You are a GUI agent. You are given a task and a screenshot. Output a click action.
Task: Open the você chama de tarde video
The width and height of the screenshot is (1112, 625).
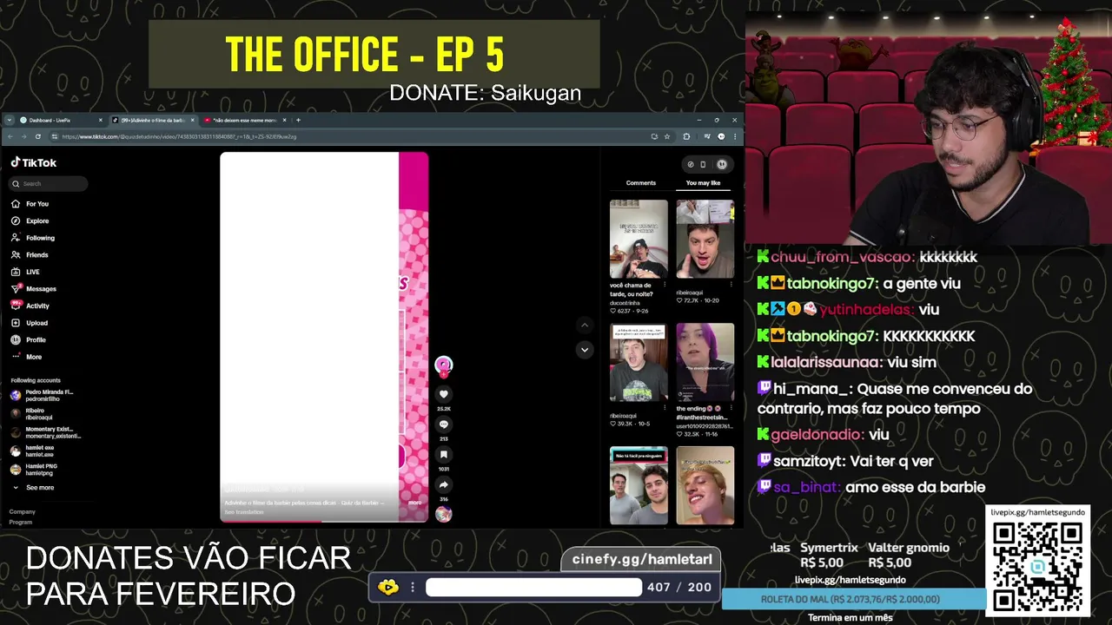[639, 240]
